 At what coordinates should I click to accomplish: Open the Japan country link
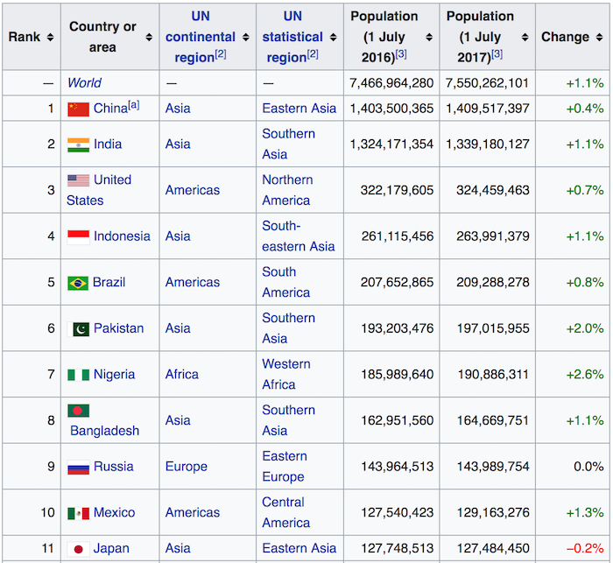coord(111,548)
